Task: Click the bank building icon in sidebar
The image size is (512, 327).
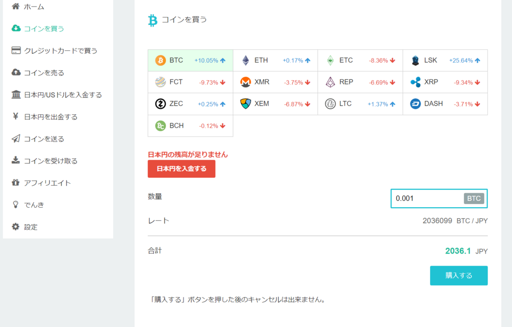Action: (15, 94)
